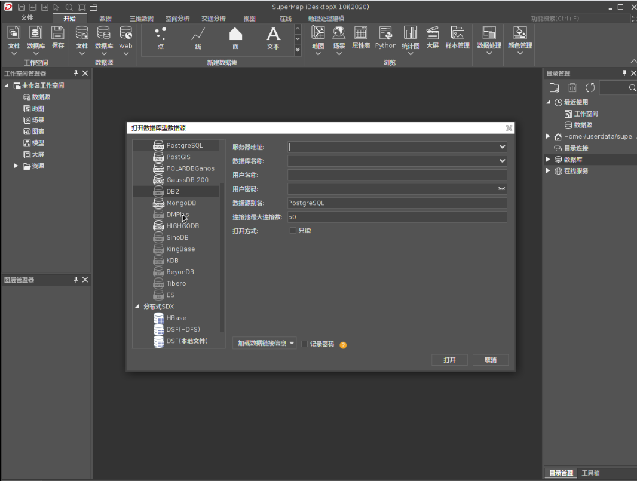Screen dimensions: 637x481
Task: Click the orange help icon beside 记录密码
Action: (343, 345)
